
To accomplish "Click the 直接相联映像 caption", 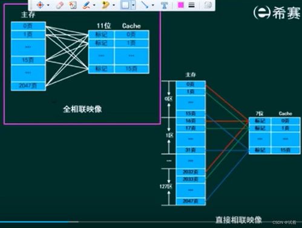I will click(238, 220).
